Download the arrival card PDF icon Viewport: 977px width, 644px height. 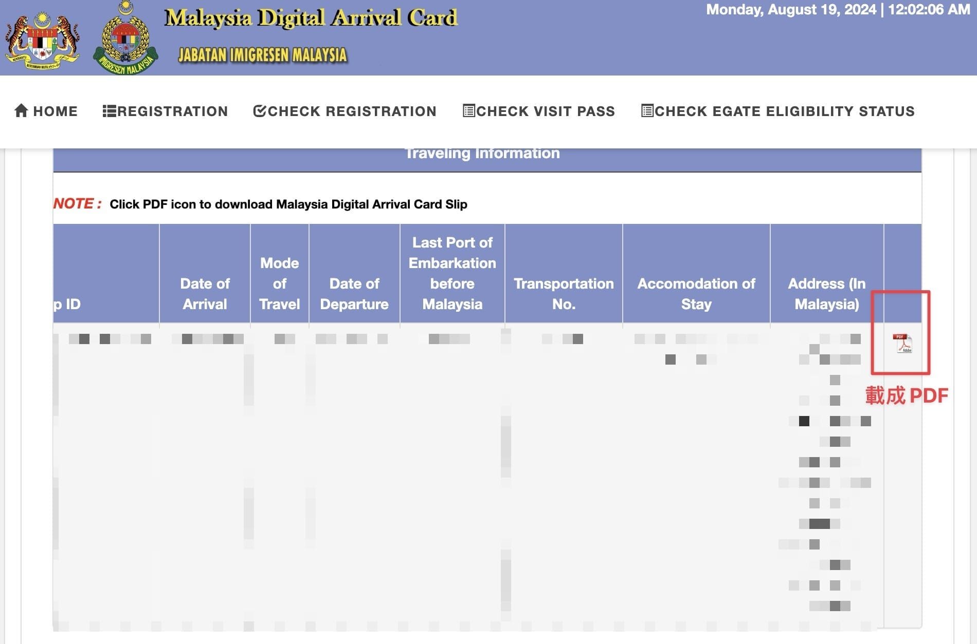tap(902, 344)
